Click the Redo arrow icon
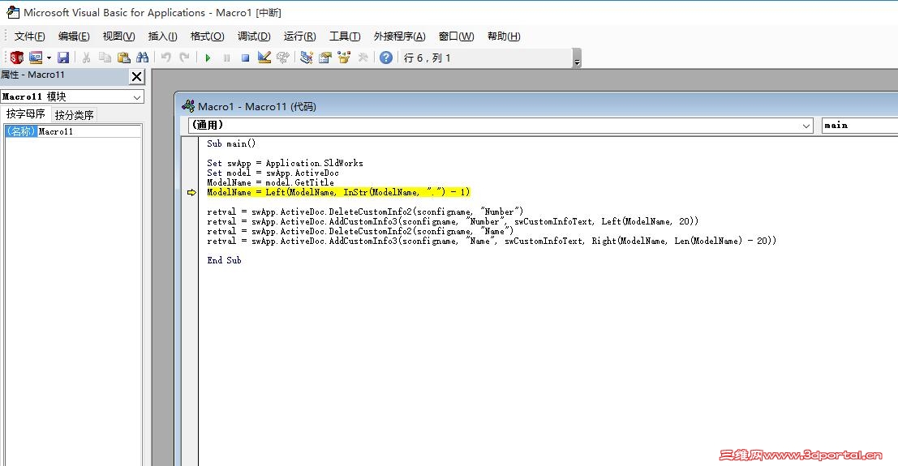Image resolution: width=898 pixels, height=466 pixels. click(184, 58)
